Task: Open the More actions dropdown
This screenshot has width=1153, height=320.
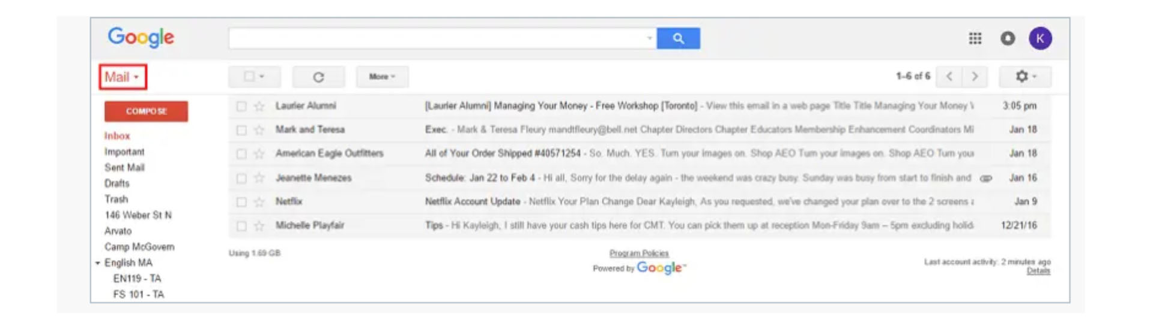Action: pos(382,77)
